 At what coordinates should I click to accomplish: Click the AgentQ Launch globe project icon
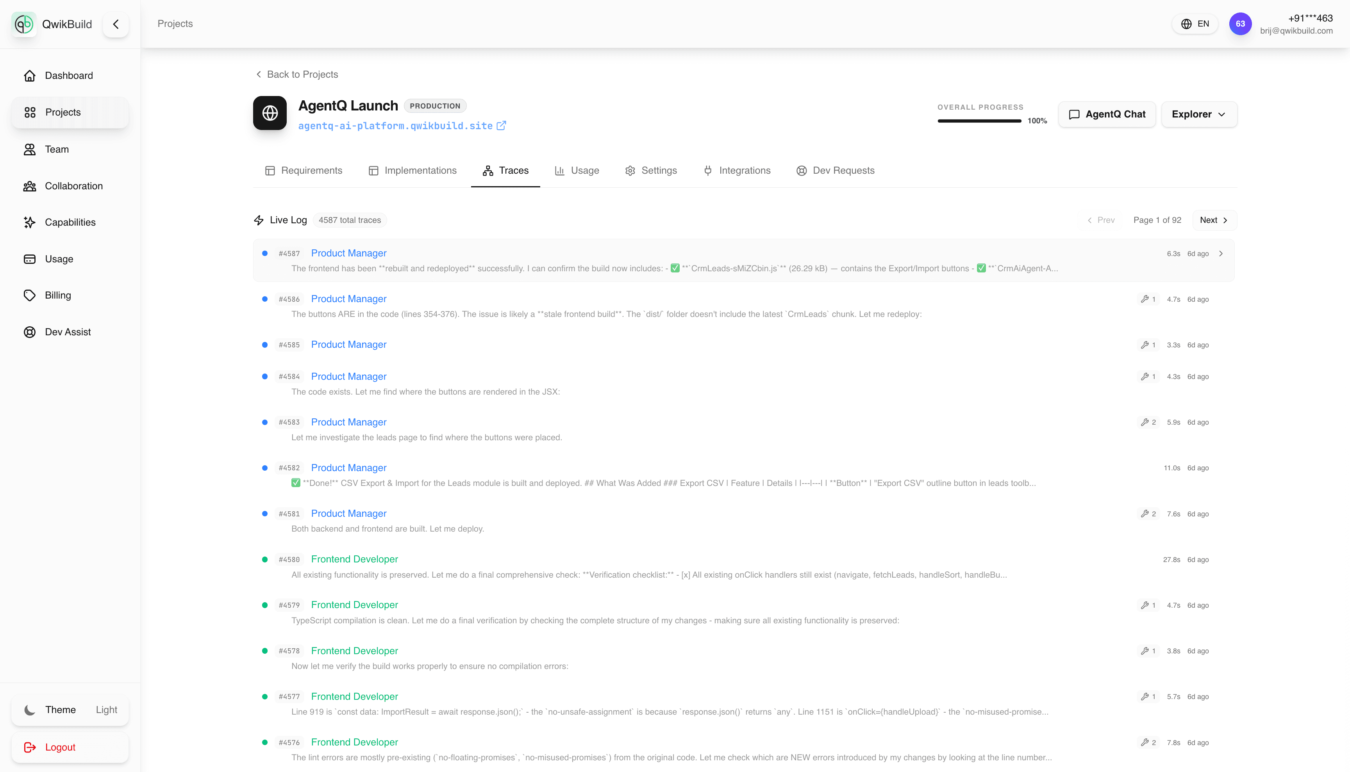[270, 113]
